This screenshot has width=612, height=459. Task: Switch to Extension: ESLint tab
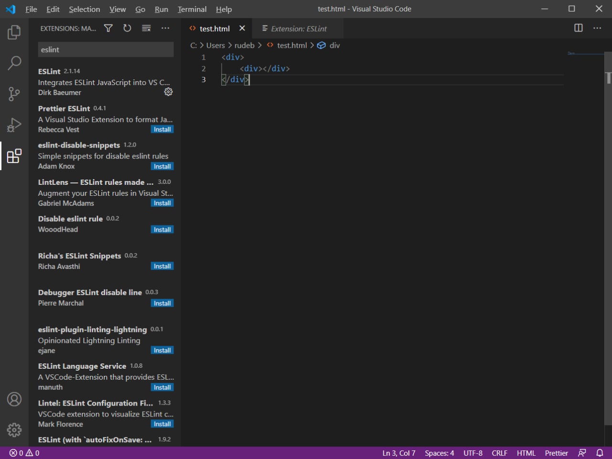(298, 28)
